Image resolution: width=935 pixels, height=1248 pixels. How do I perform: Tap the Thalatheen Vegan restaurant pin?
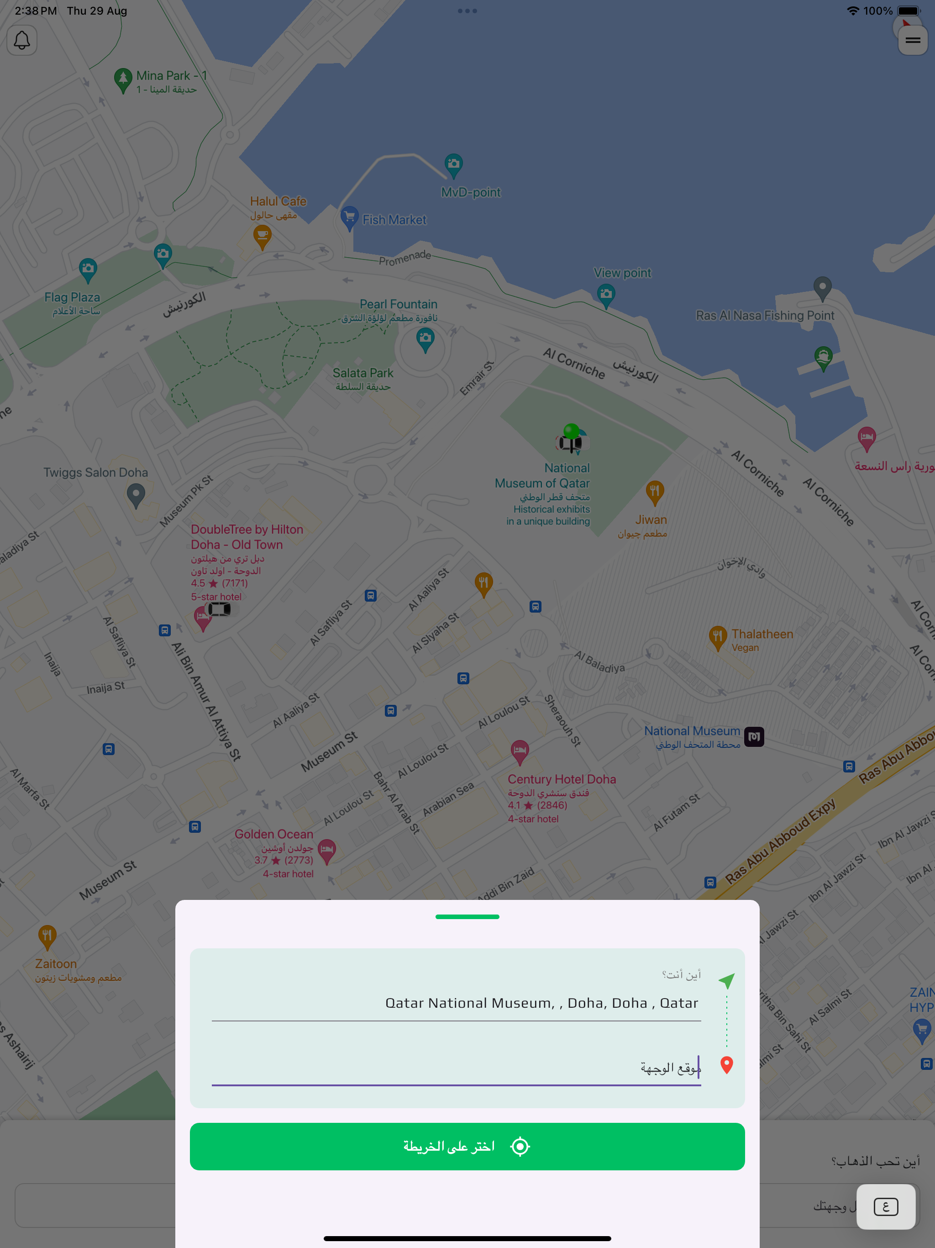(x=718, y=639)
